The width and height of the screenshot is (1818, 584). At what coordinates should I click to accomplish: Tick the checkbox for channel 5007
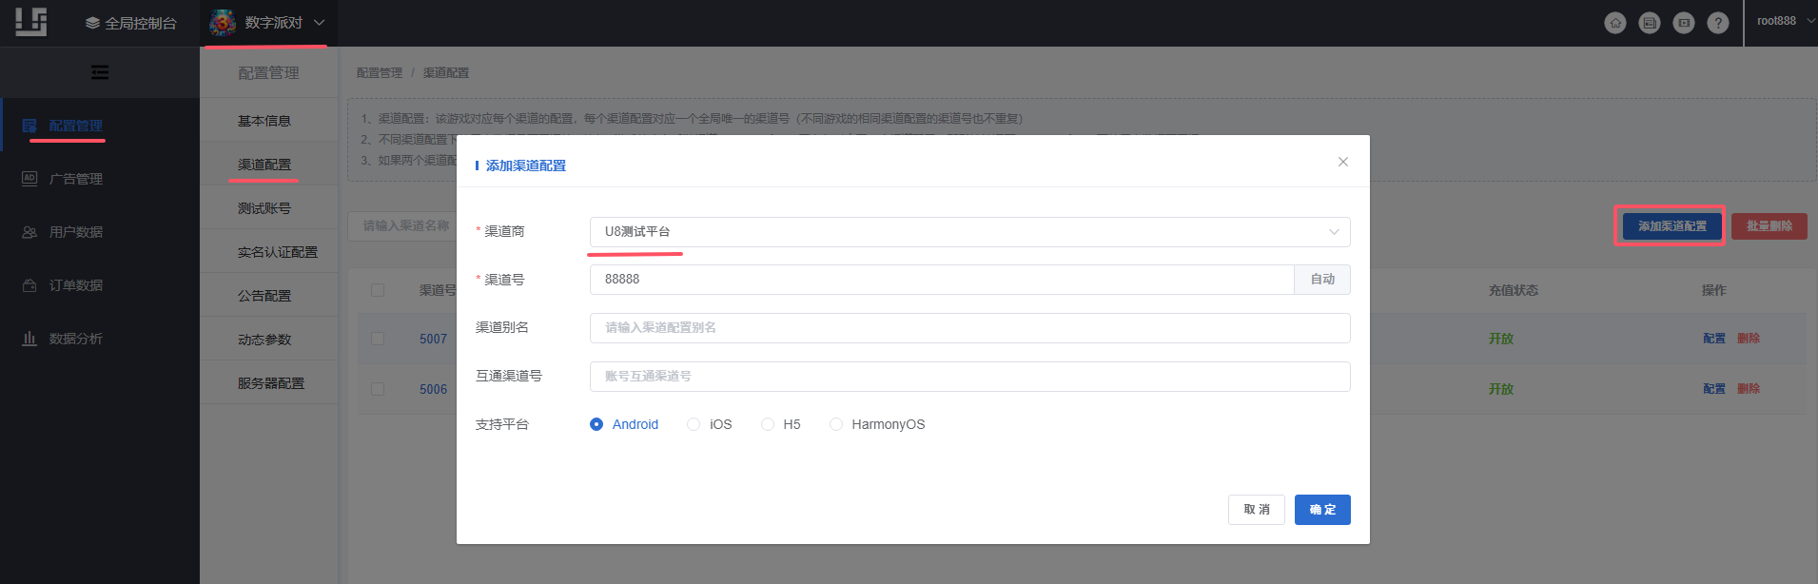coord(378,339)
